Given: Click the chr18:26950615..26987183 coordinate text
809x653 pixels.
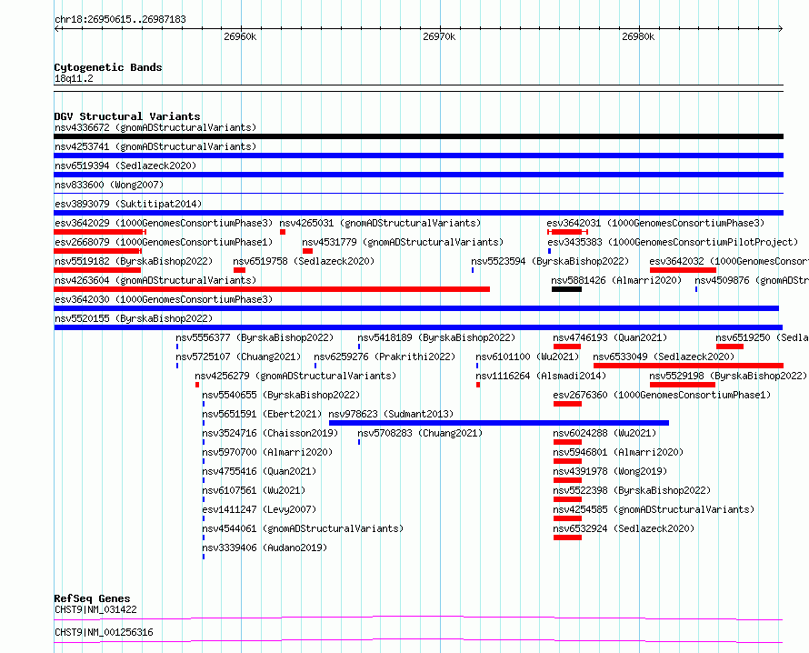Looking at the screenshot, I should [120, 20].
